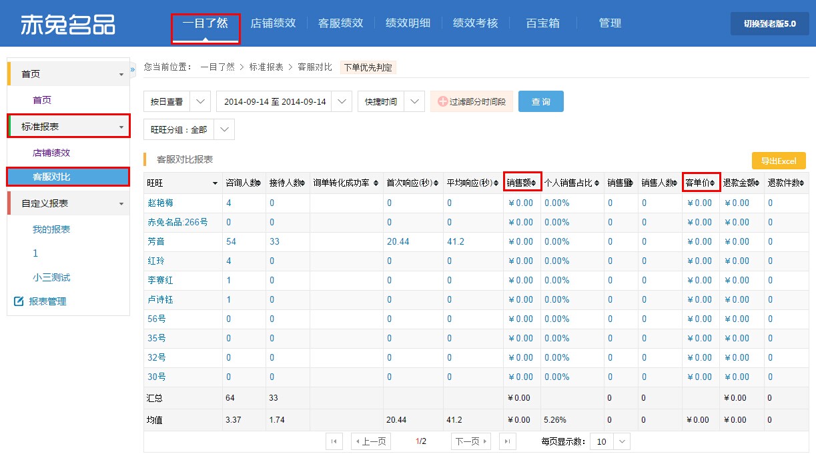
Task: Select 客服对比 in the sidebar
Action: (68, 177)
